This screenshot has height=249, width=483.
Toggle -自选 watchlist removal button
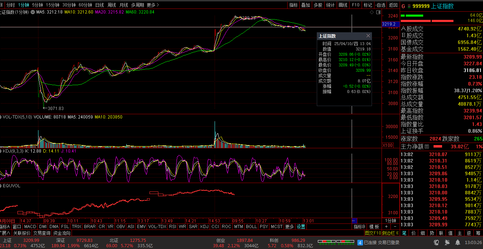[x=380, y=5]
